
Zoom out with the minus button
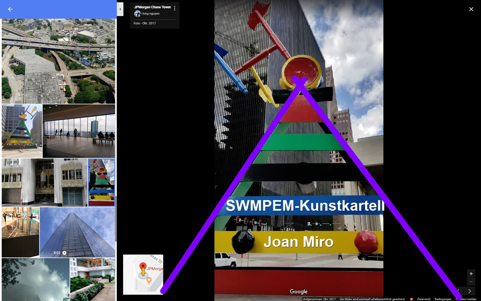pyautogui.click(x=471, y=282)
